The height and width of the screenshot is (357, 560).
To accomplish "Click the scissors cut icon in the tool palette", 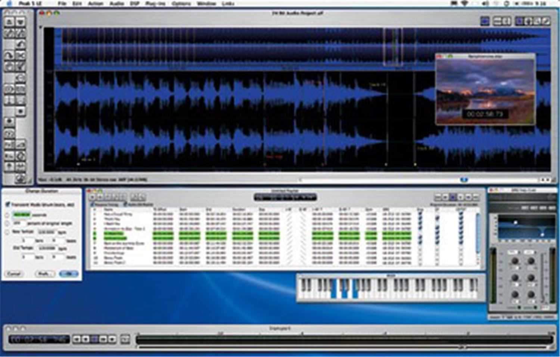I will click(21, 56).
